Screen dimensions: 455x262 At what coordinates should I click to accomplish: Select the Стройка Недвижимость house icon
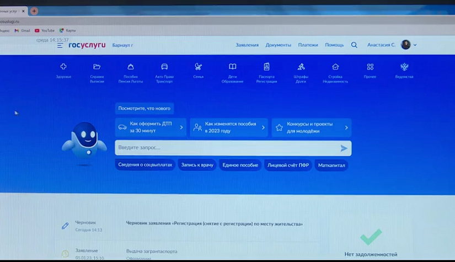point(335,67)
